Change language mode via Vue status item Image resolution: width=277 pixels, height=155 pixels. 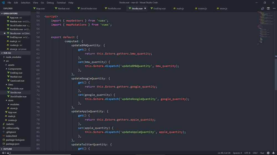tap(262, 153)
